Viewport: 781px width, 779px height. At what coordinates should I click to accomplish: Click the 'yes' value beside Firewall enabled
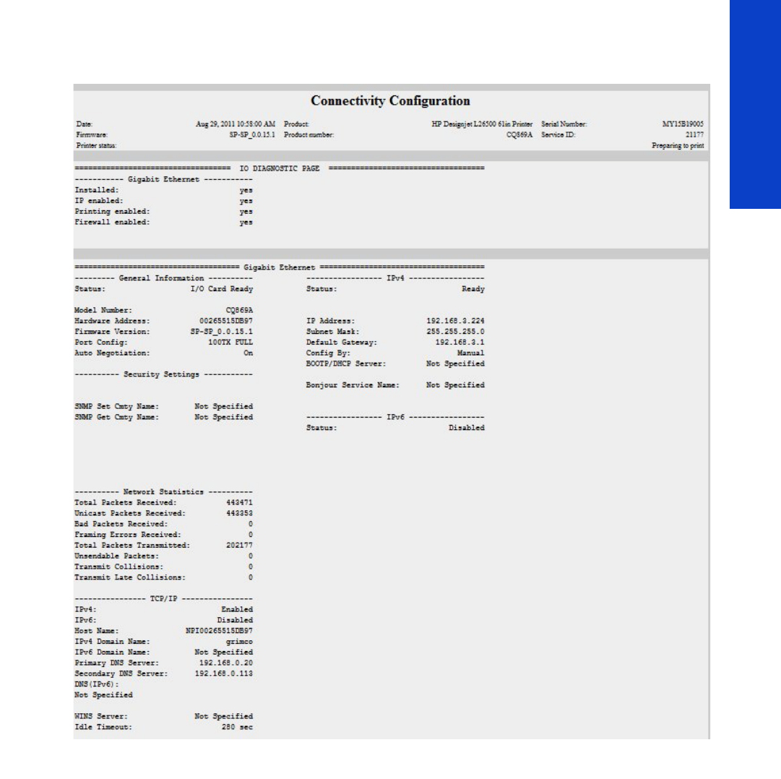246,222
